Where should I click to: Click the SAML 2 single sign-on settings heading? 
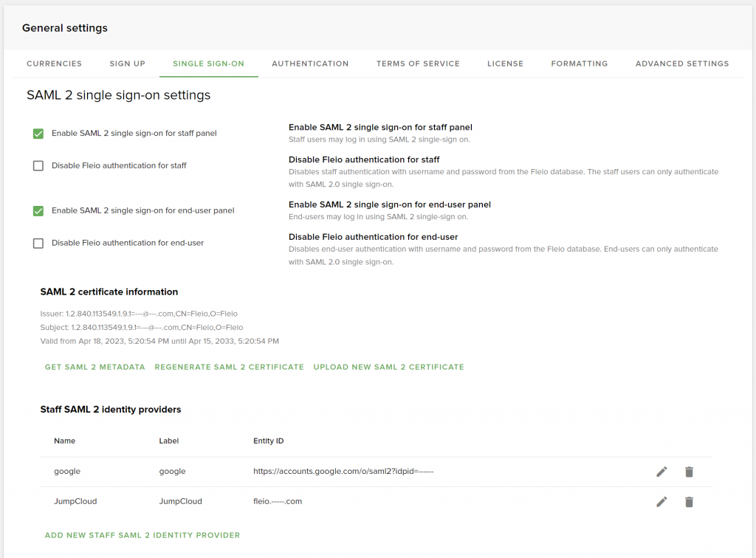(119, 95)
